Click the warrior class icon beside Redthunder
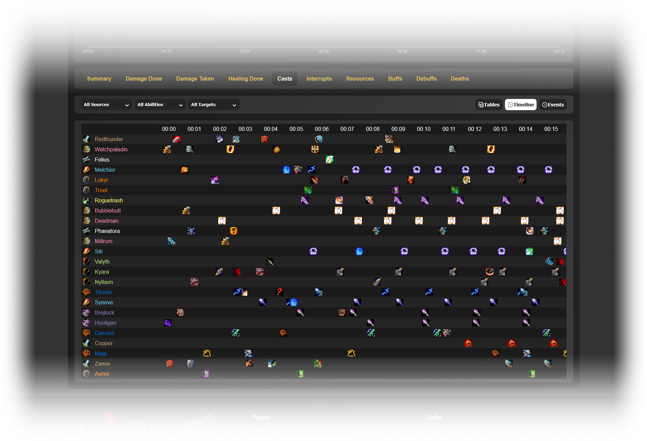The image size is (647, 441). point(86,139)
